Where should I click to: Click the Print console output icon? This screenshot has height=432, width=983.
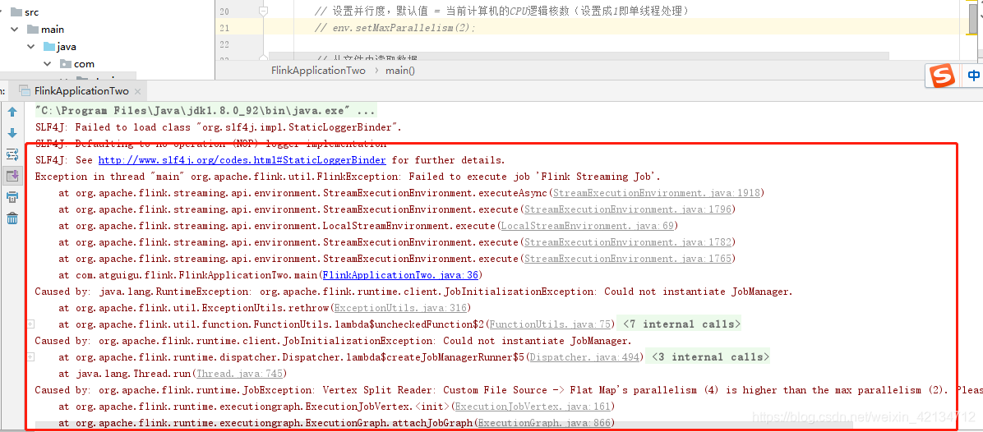coord(12,197)
